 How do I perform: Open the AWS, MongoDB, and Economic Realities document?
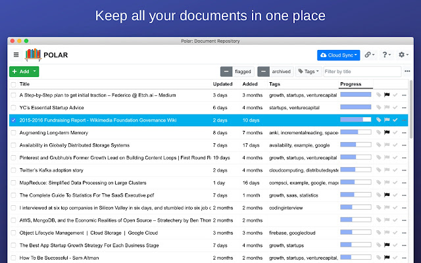[115, 220]
